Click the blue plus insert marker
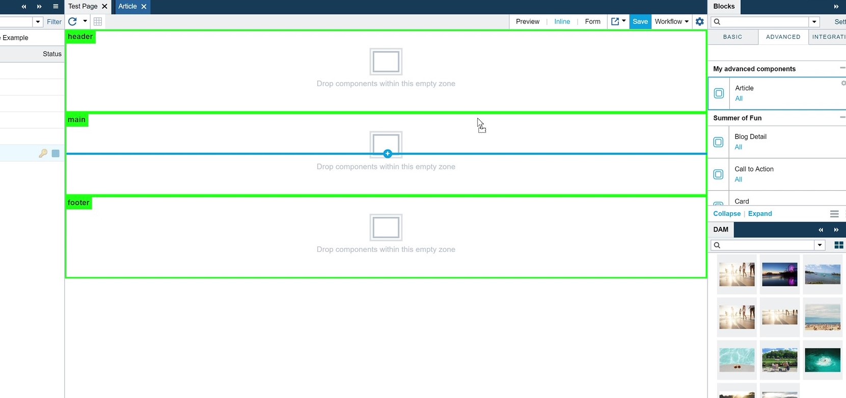The image size is (846, 398). pos(388,154)
